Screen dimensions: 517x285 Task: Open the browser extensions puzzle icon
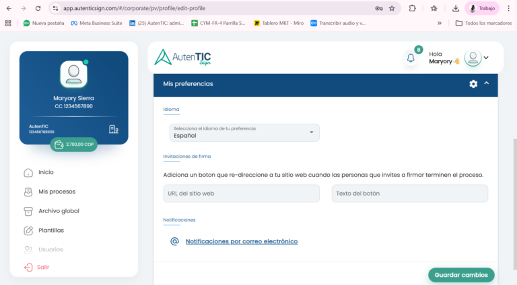[x=412, y=8]
